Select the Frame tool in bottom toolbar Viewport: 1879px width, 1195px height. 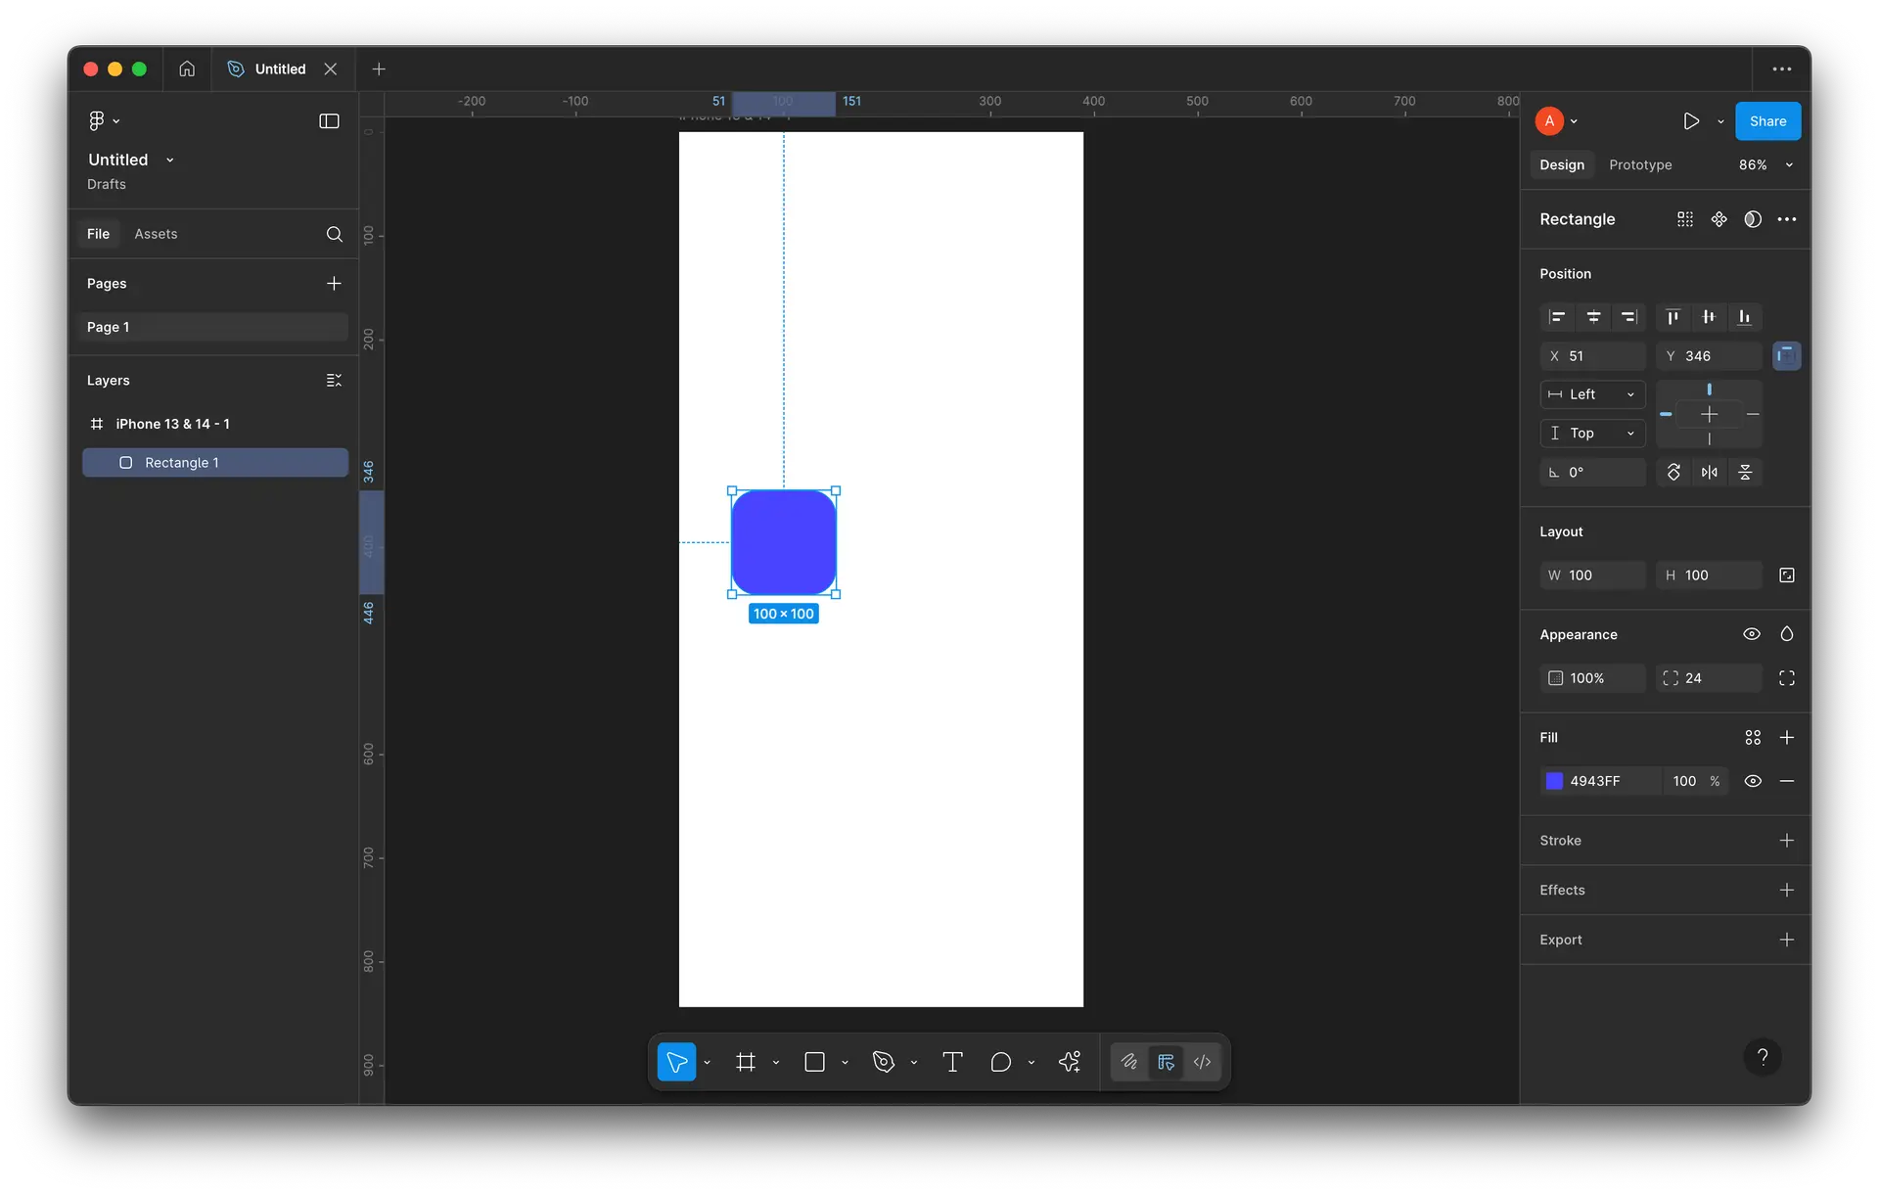746,1062
